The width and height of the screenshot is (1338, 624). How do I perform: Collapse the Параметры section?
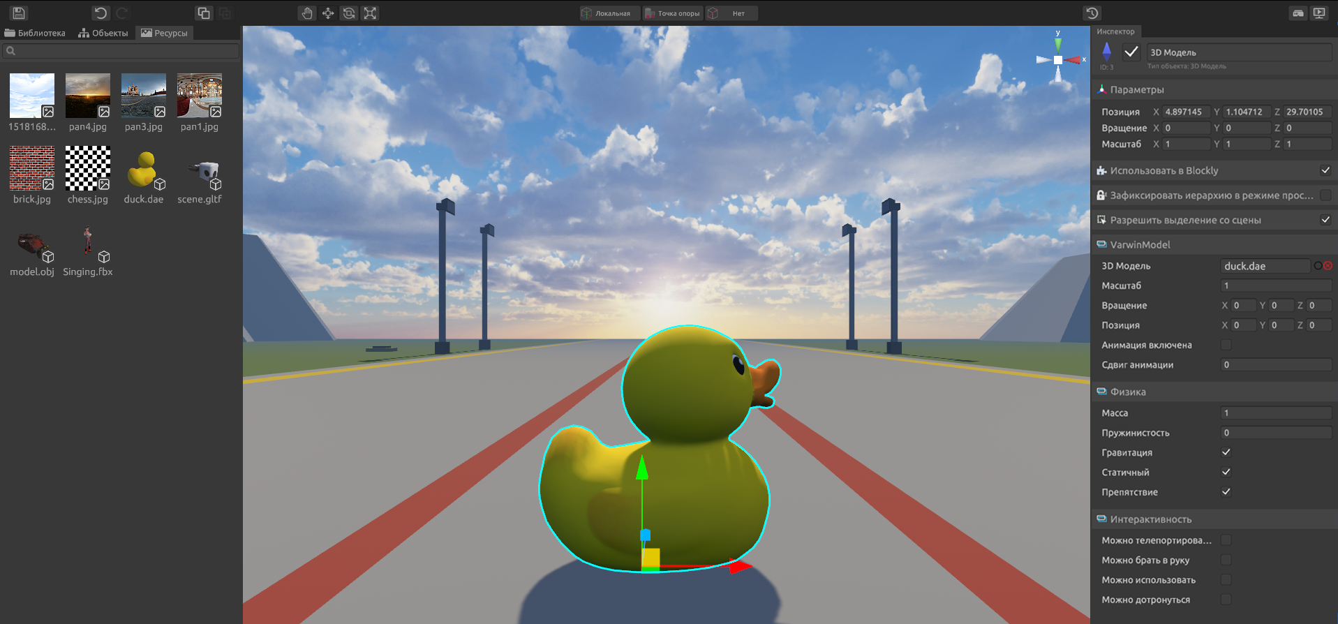[x=1136, y=89]
